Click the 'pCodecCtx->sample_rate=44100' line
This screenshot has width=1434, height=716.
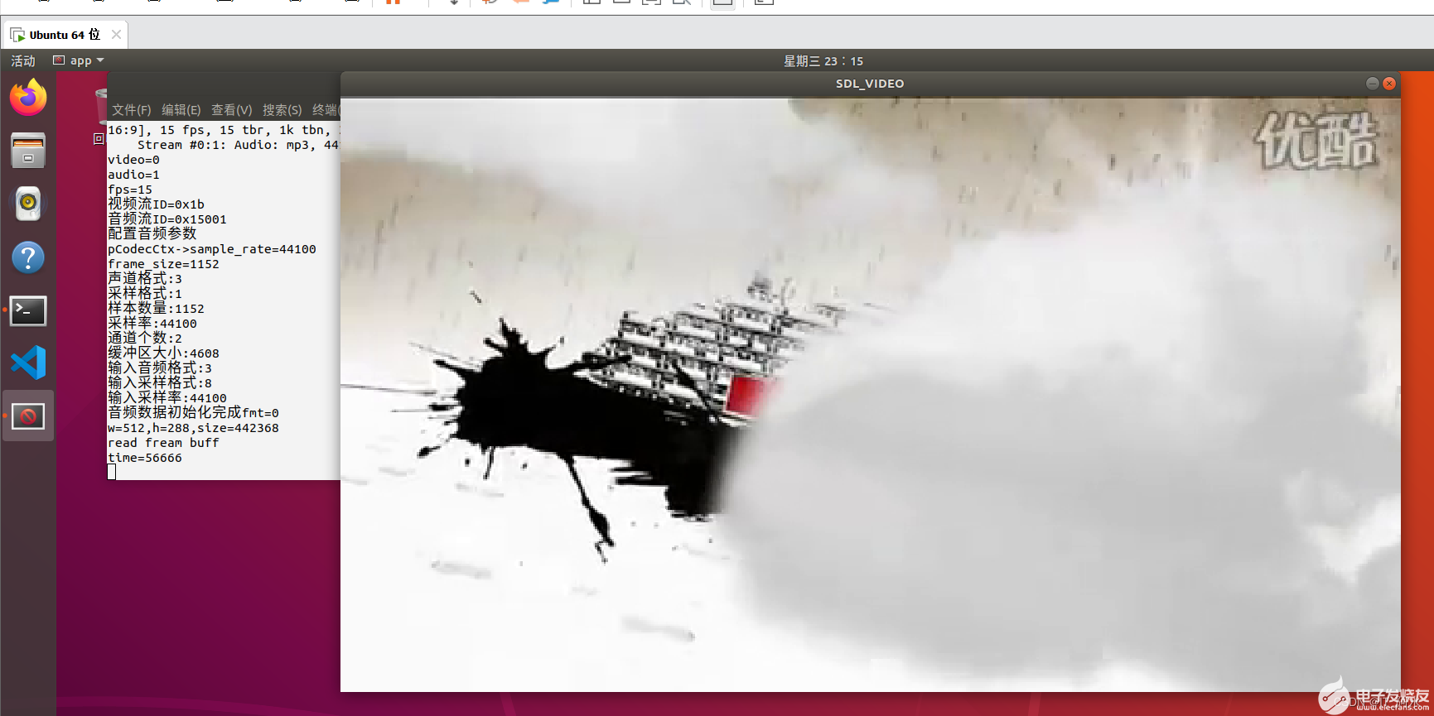tap(212, 249)
